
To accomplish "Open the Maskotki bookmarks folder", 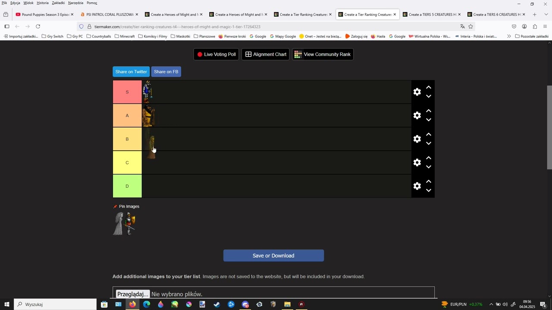I will point(180,37).
